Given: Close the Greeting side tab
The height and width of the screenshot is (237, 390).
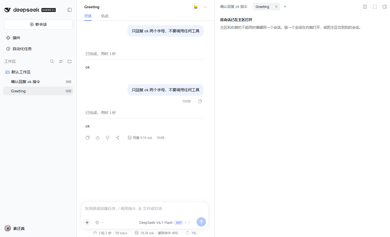Looking at the screenshot, I should (x=276, y=7).
